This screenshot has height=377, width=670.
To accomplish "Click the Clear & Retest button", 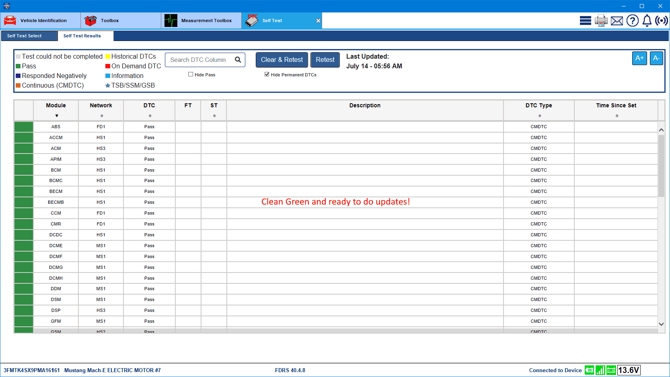I will point(282,60).
